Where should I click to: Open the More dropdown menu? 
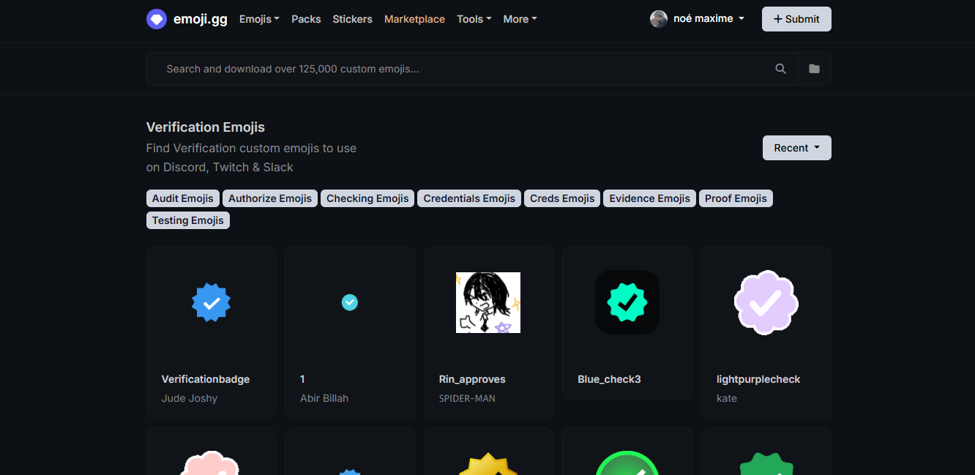click(520, 19)
